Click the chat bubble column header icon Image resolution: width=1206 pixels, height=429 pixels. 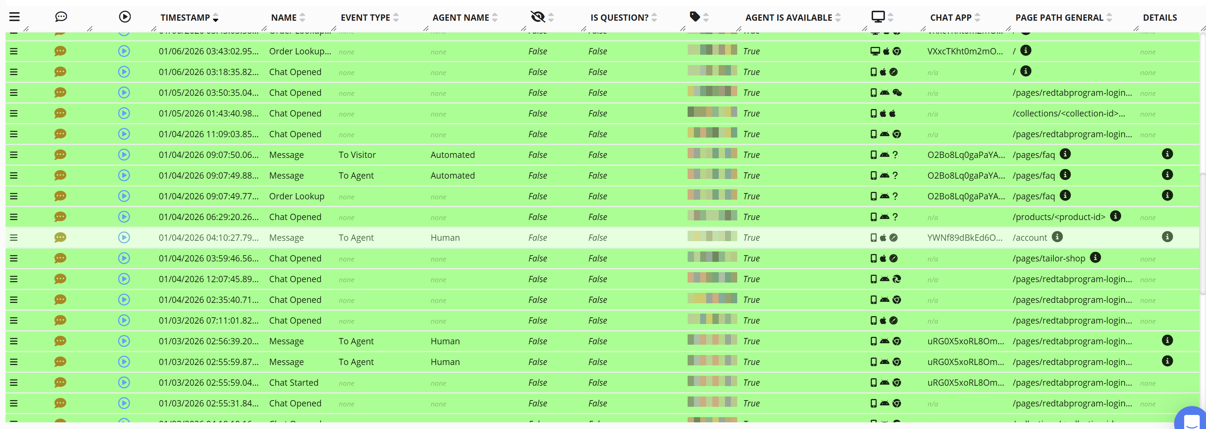[61, 17]
